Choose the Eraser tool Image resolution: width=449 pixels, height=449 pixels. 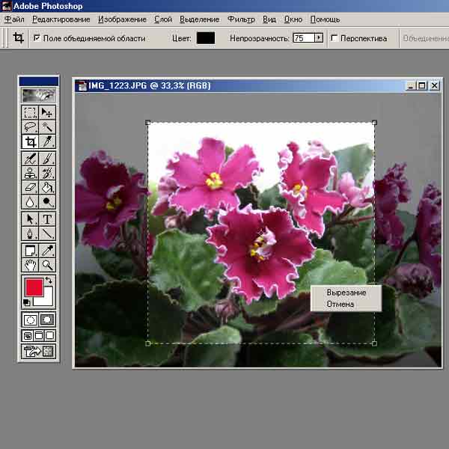30,188
